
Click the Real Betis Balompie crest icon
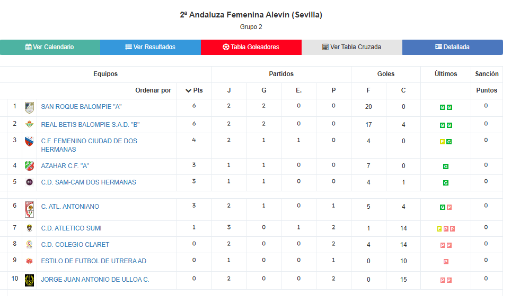coord(29,124)
